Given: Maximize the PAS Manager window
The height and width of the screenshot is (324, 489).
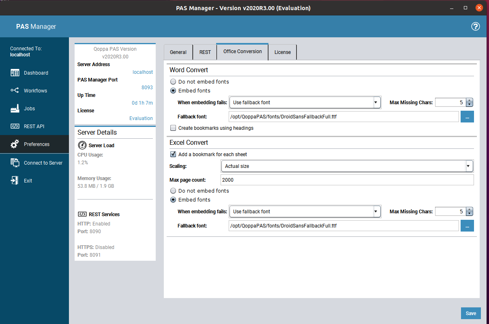Looking at the screenshot, I should coord(466,8).
